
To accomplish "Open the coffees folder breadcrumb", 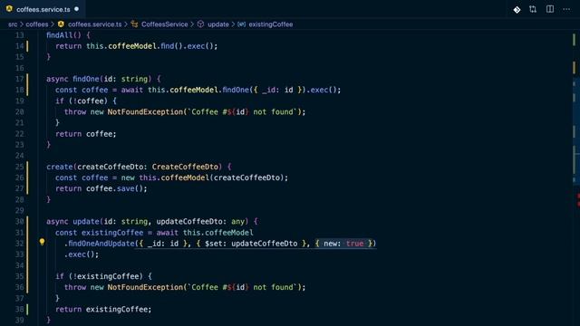I will [36, 24].
